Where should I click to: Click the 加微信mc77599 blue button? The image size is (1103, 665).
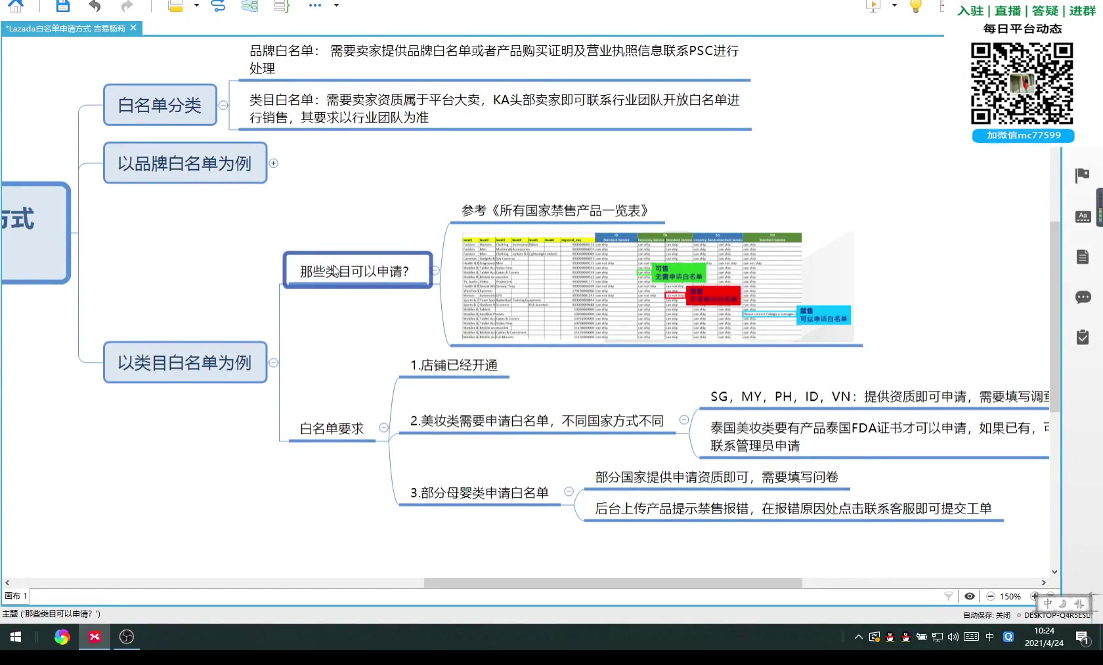coord(1024,135)
